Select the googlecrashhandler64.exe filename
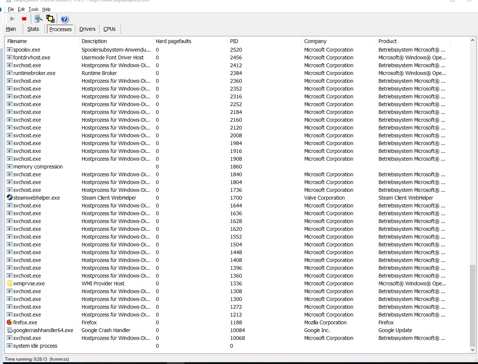Viewport: 478px width, 364px height. point(43,330)
